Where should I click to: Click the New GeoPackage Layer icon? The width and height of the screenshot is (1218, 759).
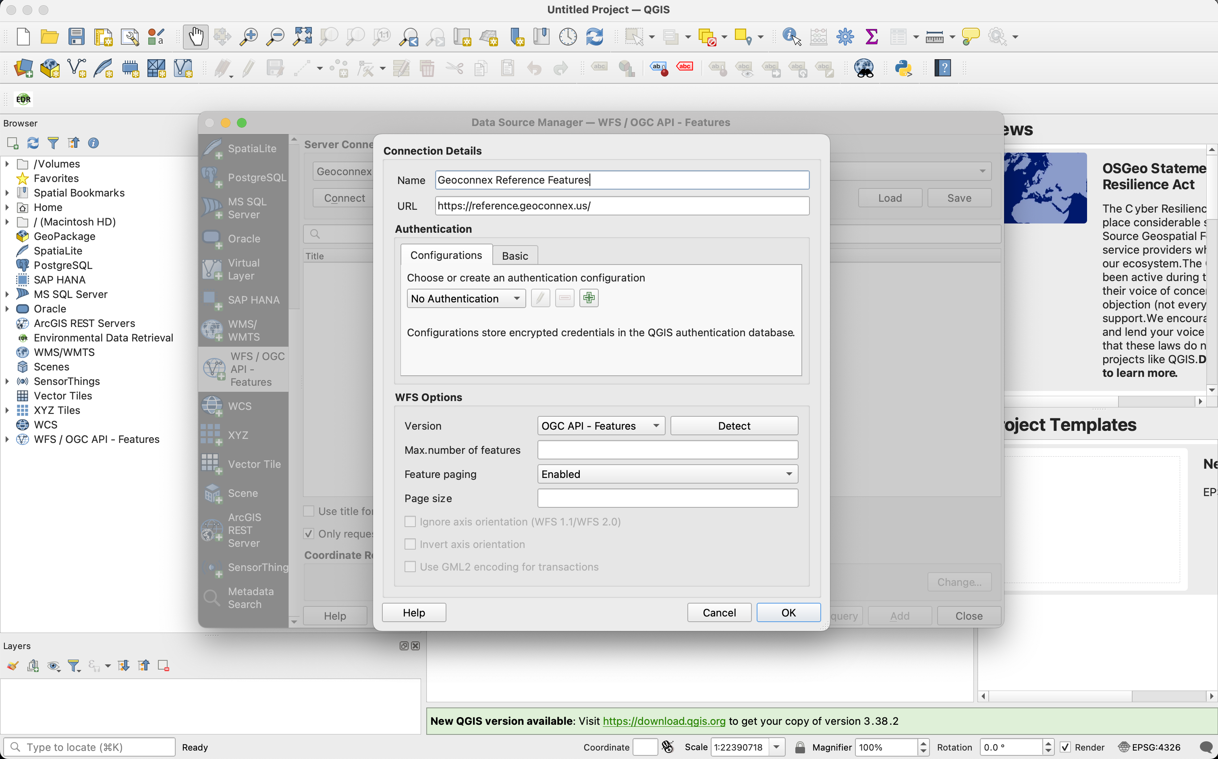tap(50, 68)
